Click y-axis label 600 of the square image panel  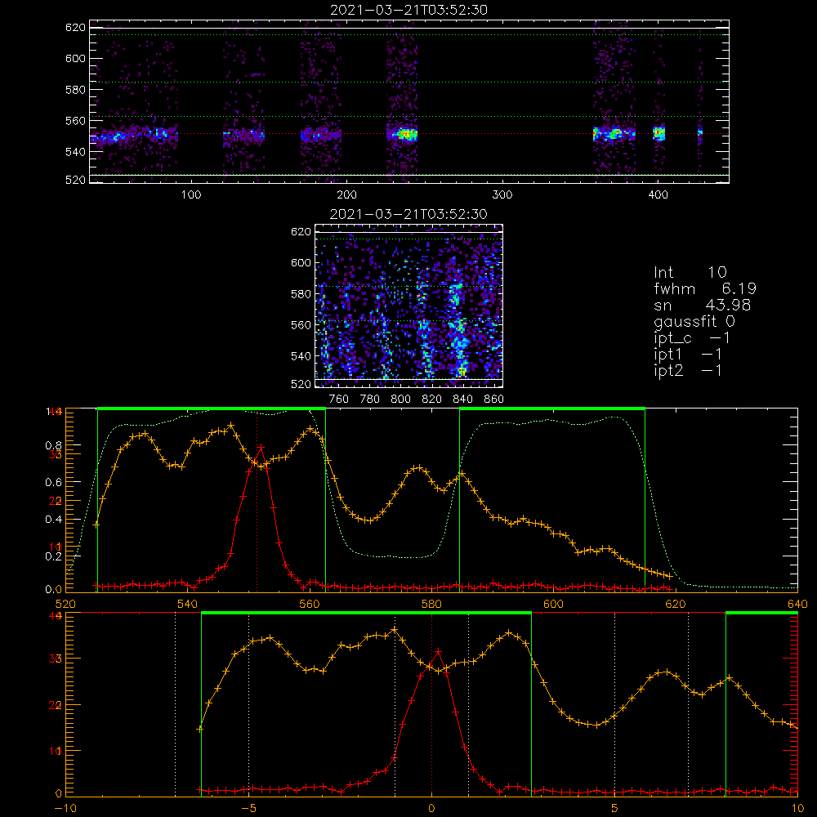301,263
